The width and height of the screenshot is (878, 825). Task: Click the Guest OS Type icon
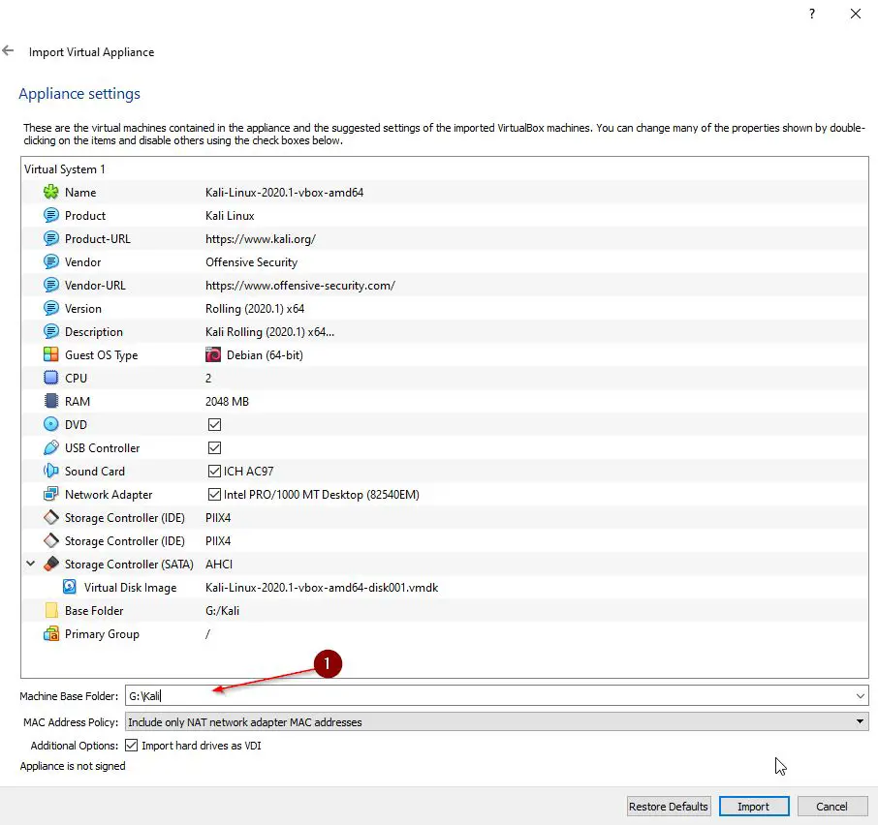click(x=51, y=354)
